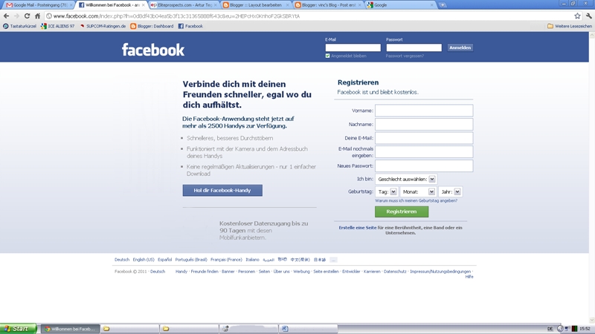Open the Impressum/Nutzungsbedingungen footer link
Viewport: 595px width, 334px height.
[440, 272]
